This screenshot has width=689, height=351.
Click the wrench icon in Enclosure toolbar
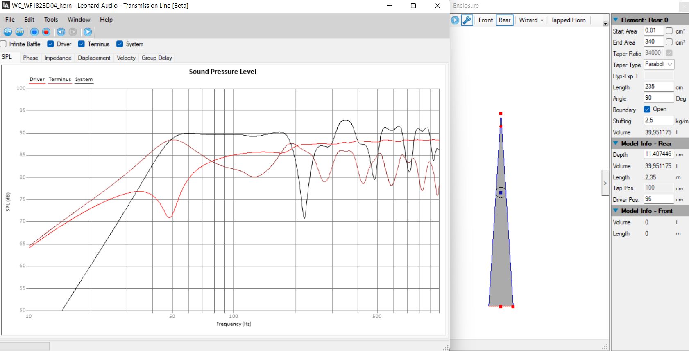coord(467,20)
